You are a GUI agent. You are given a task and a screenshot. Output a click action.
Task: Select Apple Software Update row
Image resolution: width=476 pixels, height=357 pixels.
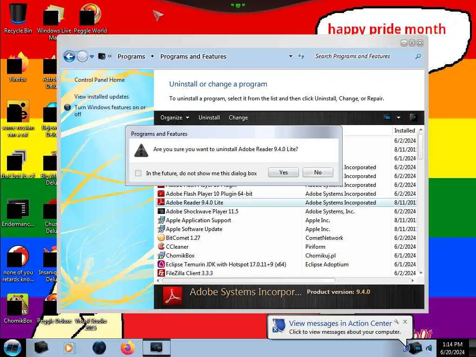coord(285,229)
